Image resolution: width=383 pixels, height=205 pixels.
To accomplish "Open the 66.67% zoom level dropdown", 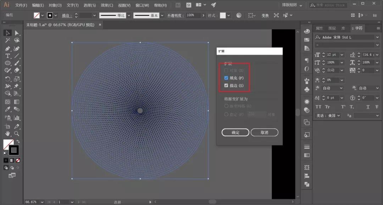I will tap(42, 202).
